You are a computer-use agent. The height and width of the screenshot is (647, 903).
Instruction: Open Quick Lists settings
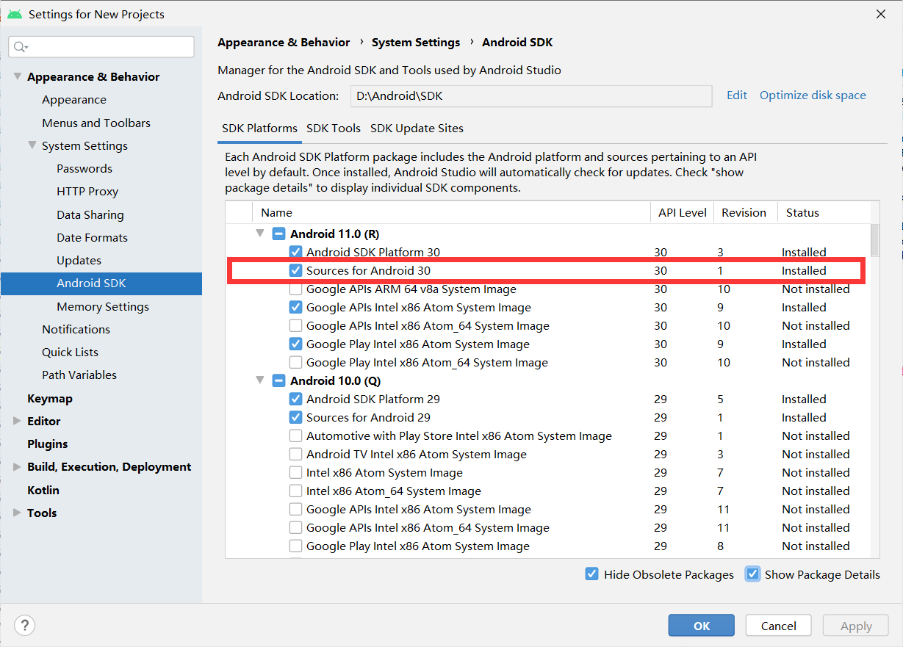70,353
